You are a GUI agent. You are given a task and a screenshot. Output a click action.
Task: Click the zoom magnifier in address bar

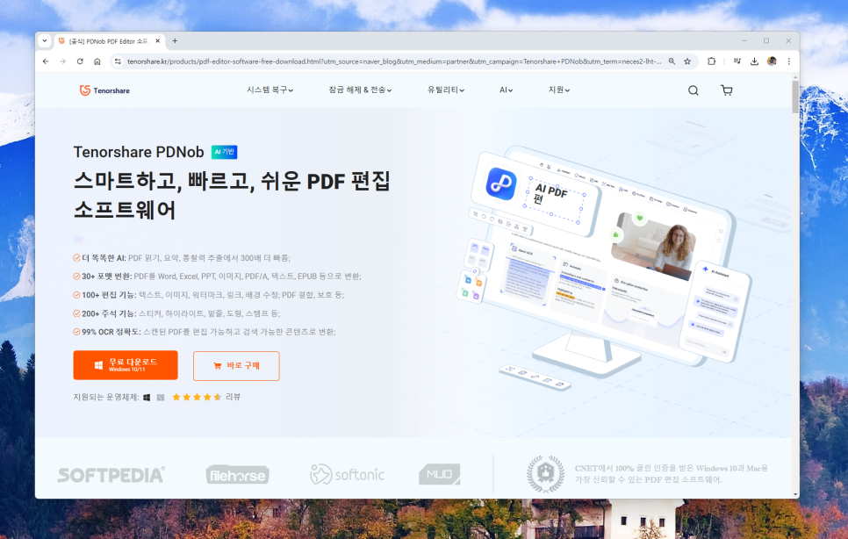[x=672, y=61]
